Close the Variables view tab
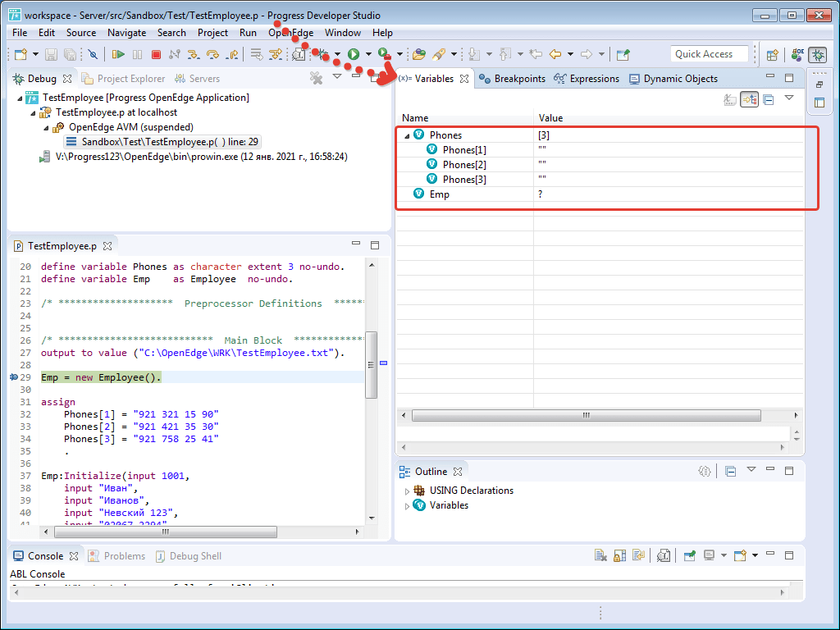The height and width of the screenshot is (630, 840). (464, 79)
